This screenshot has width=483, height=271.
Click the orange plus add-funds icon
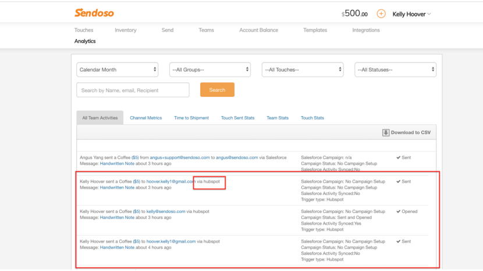click(381, 14)
